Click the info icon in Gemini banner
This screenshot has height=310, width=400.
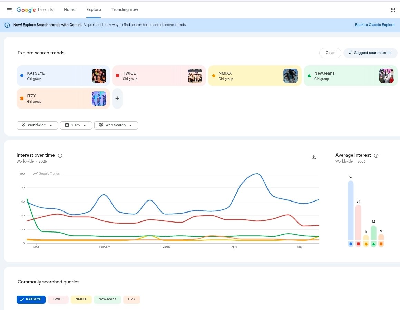click(7, 25)
